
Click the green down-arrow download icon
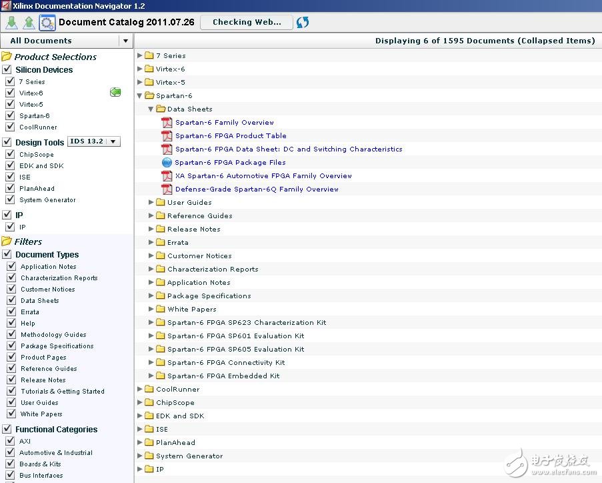pyautogui.click(x=12, y=23)
